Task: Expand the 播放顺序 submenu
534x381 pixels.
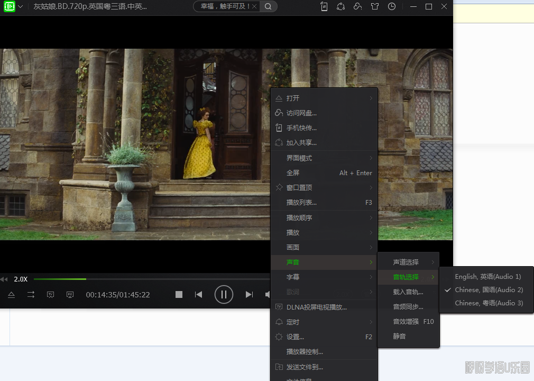Action: [x=324, y=218]
